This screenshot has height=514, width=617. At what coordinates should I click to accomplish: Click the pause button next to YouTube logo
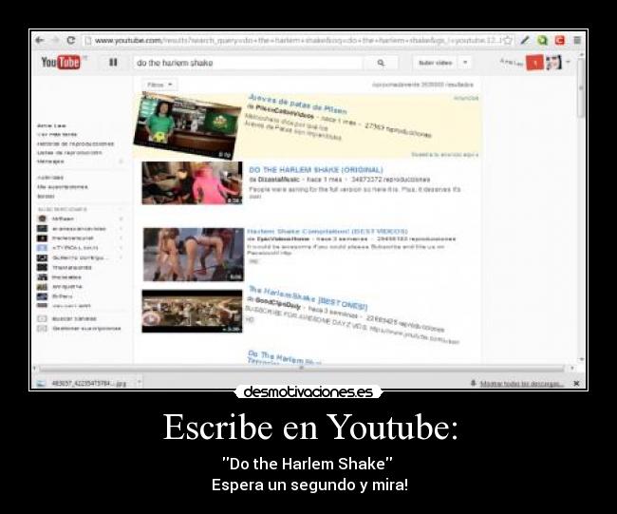[x=113, y=63]
